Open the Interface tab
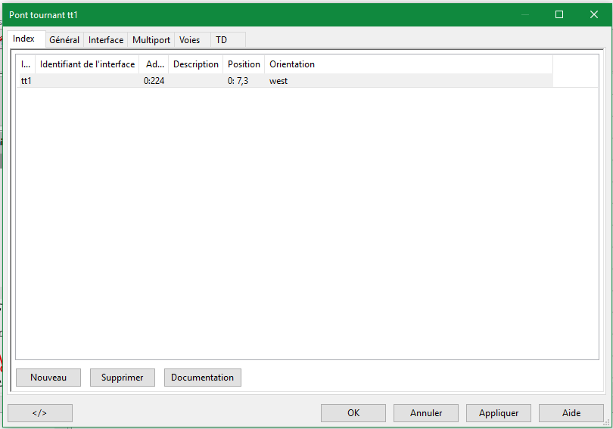 point(106,40)
